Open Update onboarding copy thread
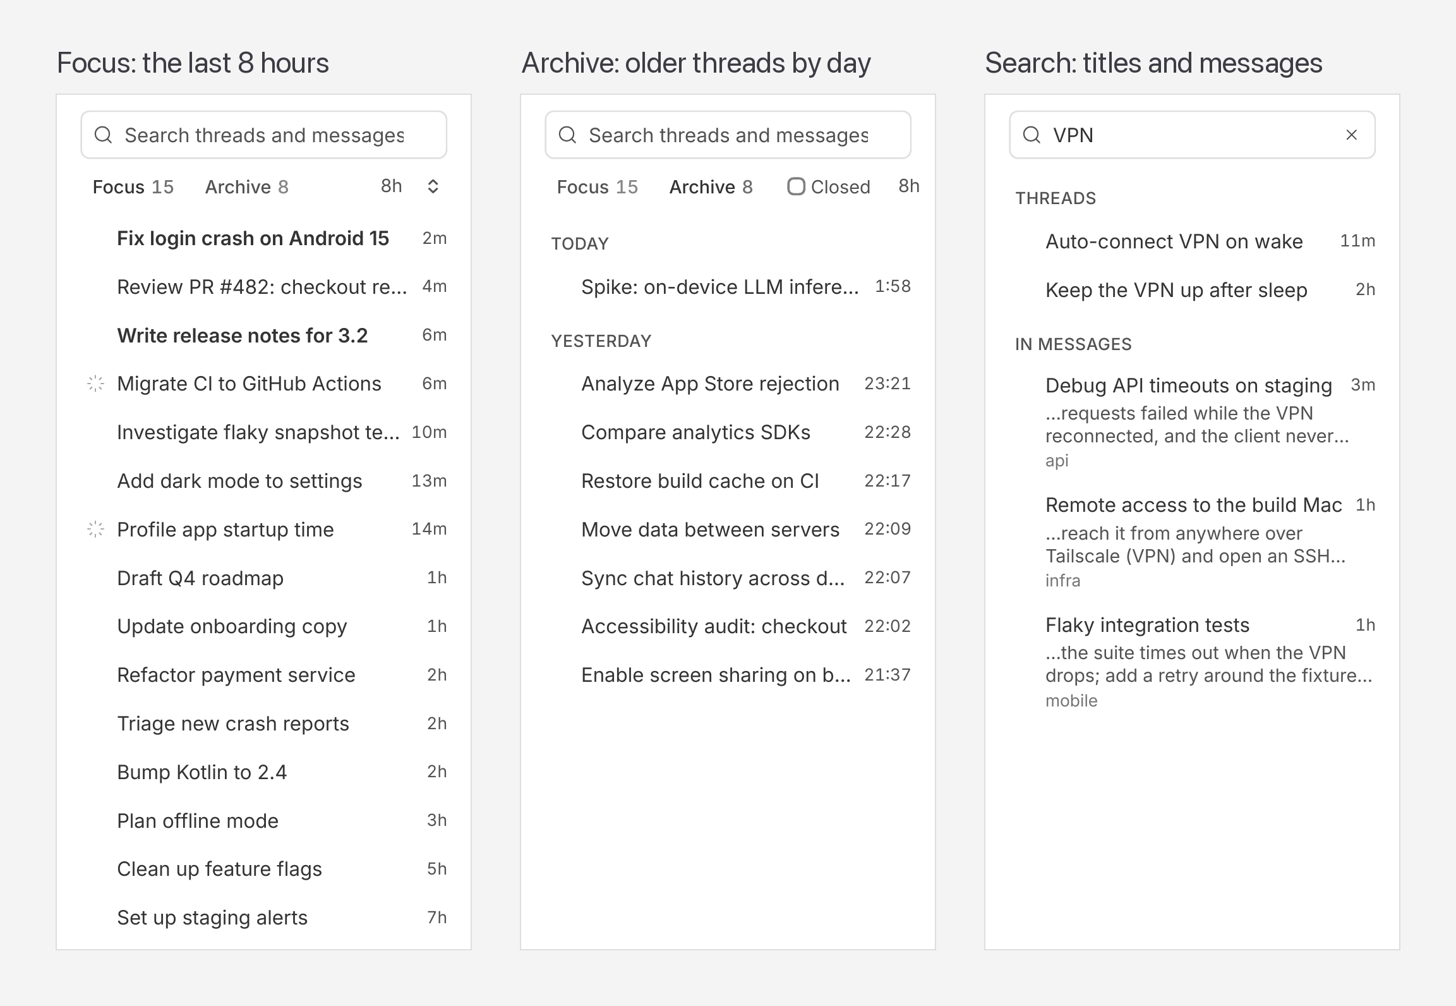Viewport: 1456px width, 1006px height. [264, 626]
